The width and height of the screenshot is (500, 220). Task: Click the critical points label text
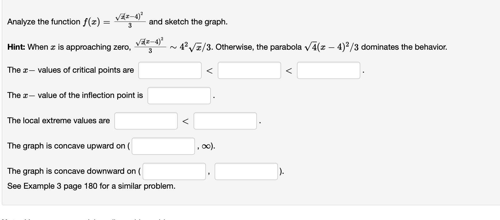[70, 70]
